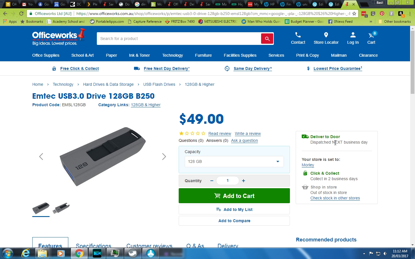
Task: Open Technology menu
Action: (173, 55)
